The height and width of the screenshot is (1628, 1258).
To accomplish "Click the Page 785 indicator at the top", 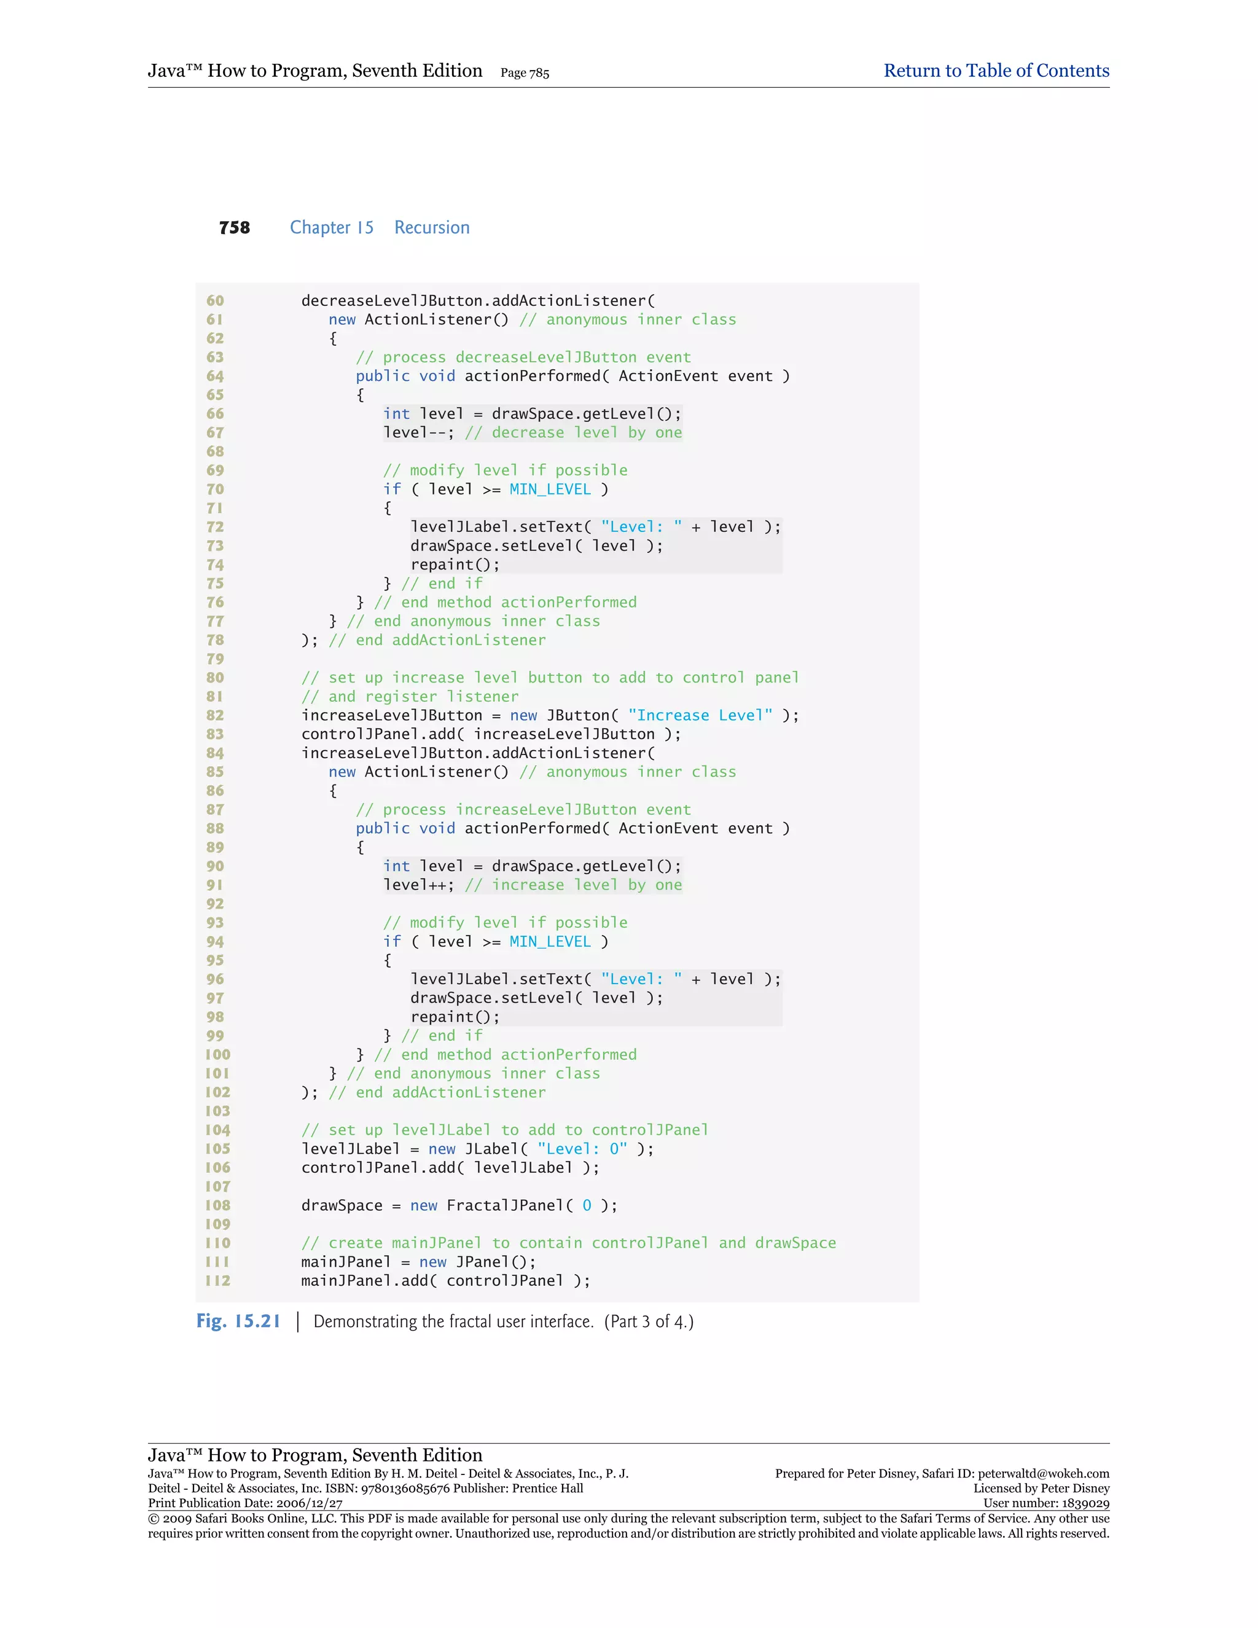I will pos(525,73).
